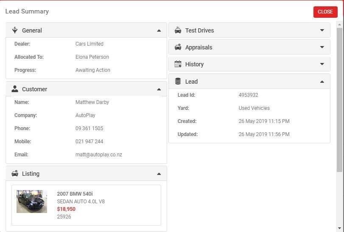Click the Test Drives car icon
Screen dimensions: 344x232
coord(178,30)
